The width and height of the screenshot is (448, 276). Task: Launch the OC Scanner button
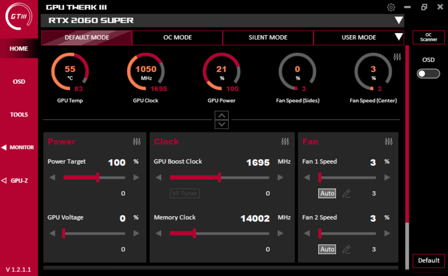point(429,37)
